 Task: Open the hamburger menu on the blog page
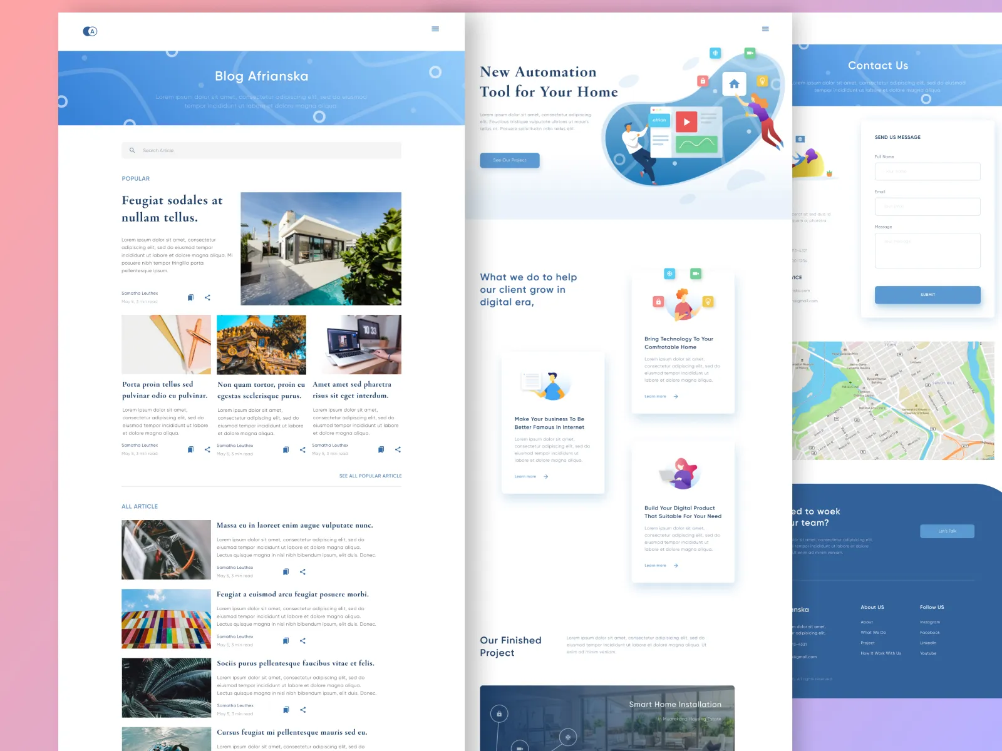(x=435, y=29)
